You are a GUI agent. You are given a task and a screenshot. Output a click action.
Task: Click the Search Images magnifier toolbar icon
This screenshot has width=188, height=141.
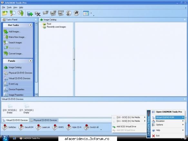(x=13, y=13)
